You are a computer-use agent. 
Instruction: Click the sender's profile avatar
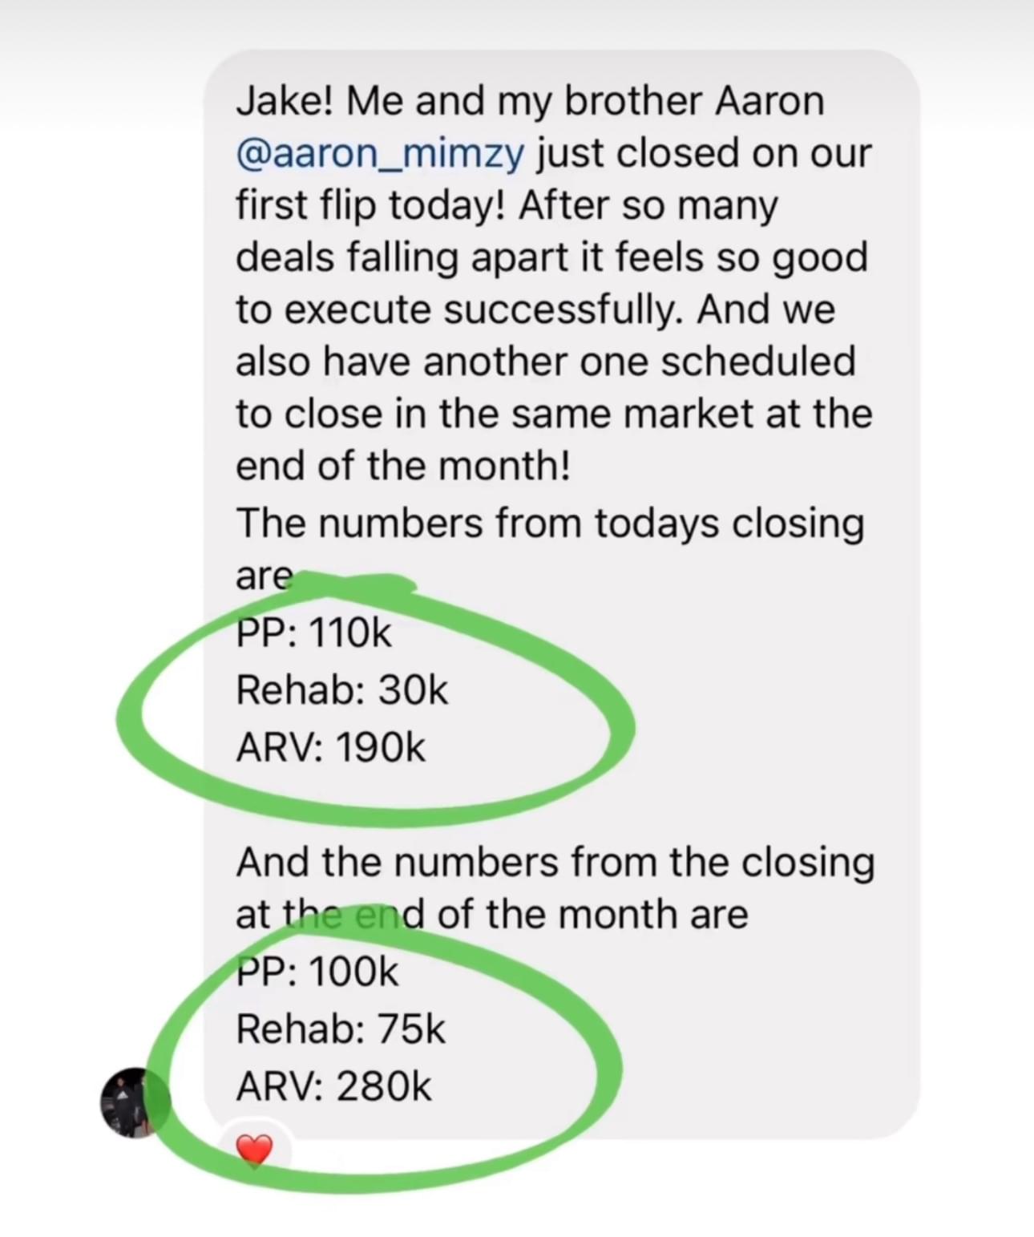pyautogui.click(x=131, y=1102)
